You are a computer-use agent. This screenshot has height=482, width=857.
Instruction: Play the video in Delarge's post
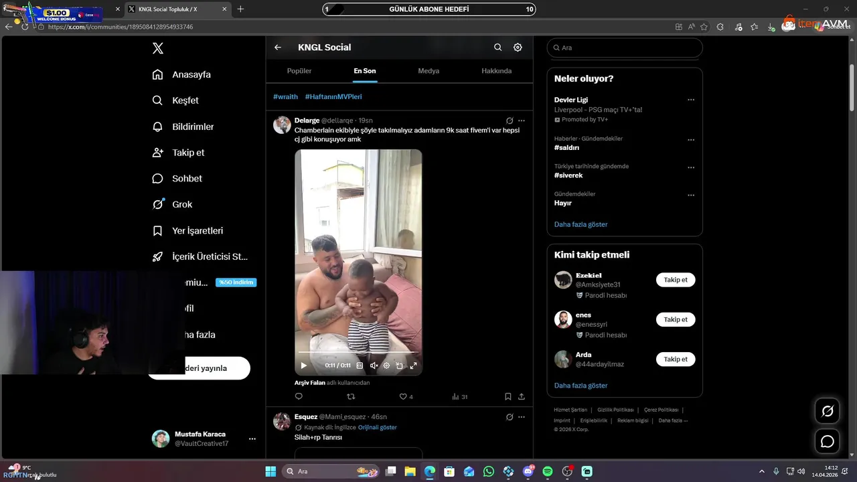click(303, 366)
